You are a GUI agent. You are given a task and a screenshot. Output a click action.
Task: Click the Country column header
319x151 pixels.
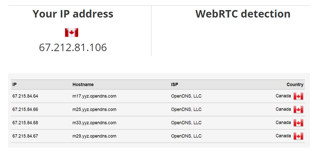(295, 85)
